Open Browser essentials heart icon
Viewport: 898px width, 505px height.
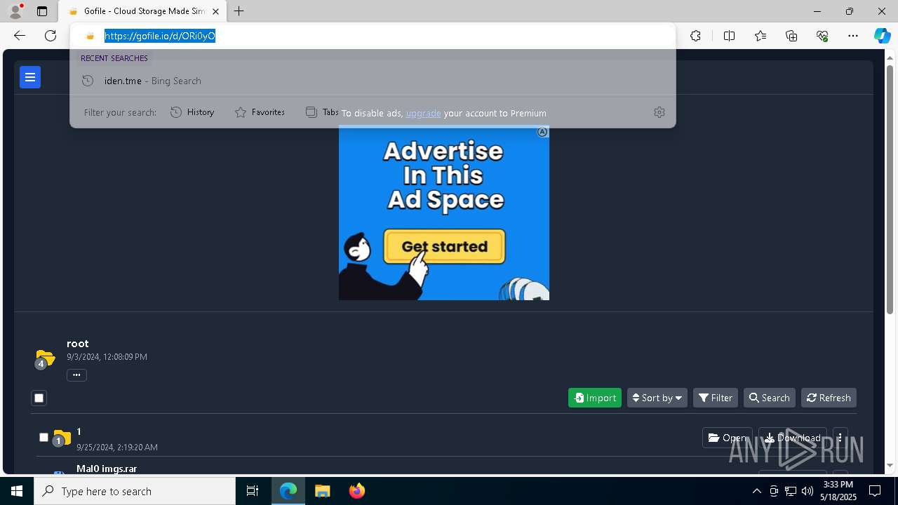point(822,36)
